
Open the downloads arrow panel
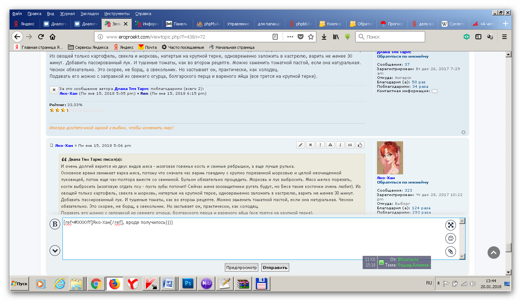[324, 37]
